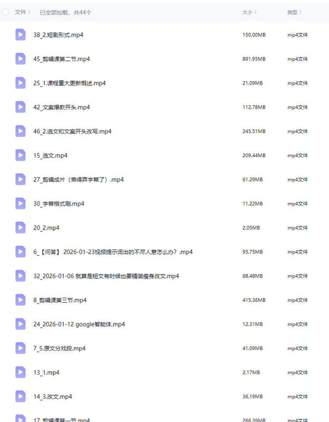Screen dimensions: 329x422
Task: Click video icon for 30_字幕格式刷.mp4
Action: pos(21,203)
